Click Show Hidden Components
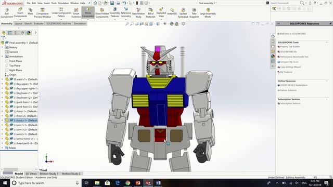Image resolution: width=333 pixels, height=187 pixels. point(102,13)
